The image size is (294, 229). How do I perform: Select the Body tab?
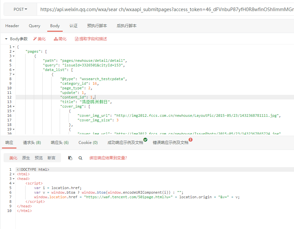click(x=55, y=26)
